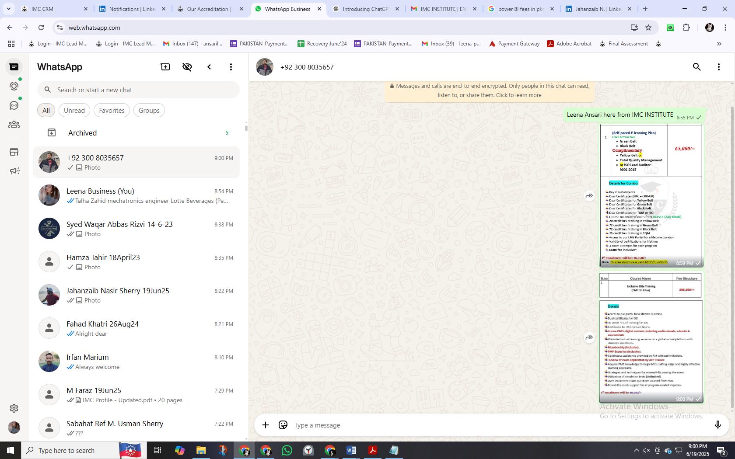
Task: Open the PMP Exclusive Elite Training image
Action: coord(651,337)
